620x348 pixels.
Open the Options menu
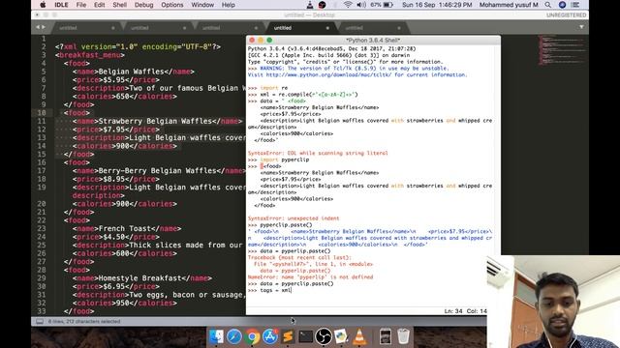pos(172,5)
